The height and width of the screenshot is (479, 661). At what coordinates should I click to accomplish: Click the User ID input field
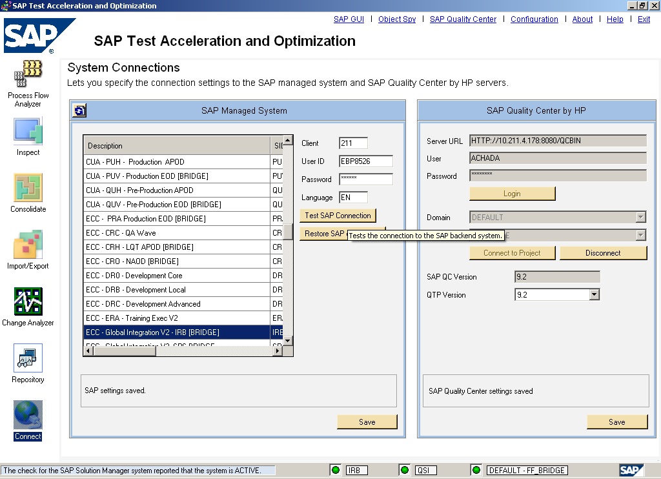tap(365, 161)
